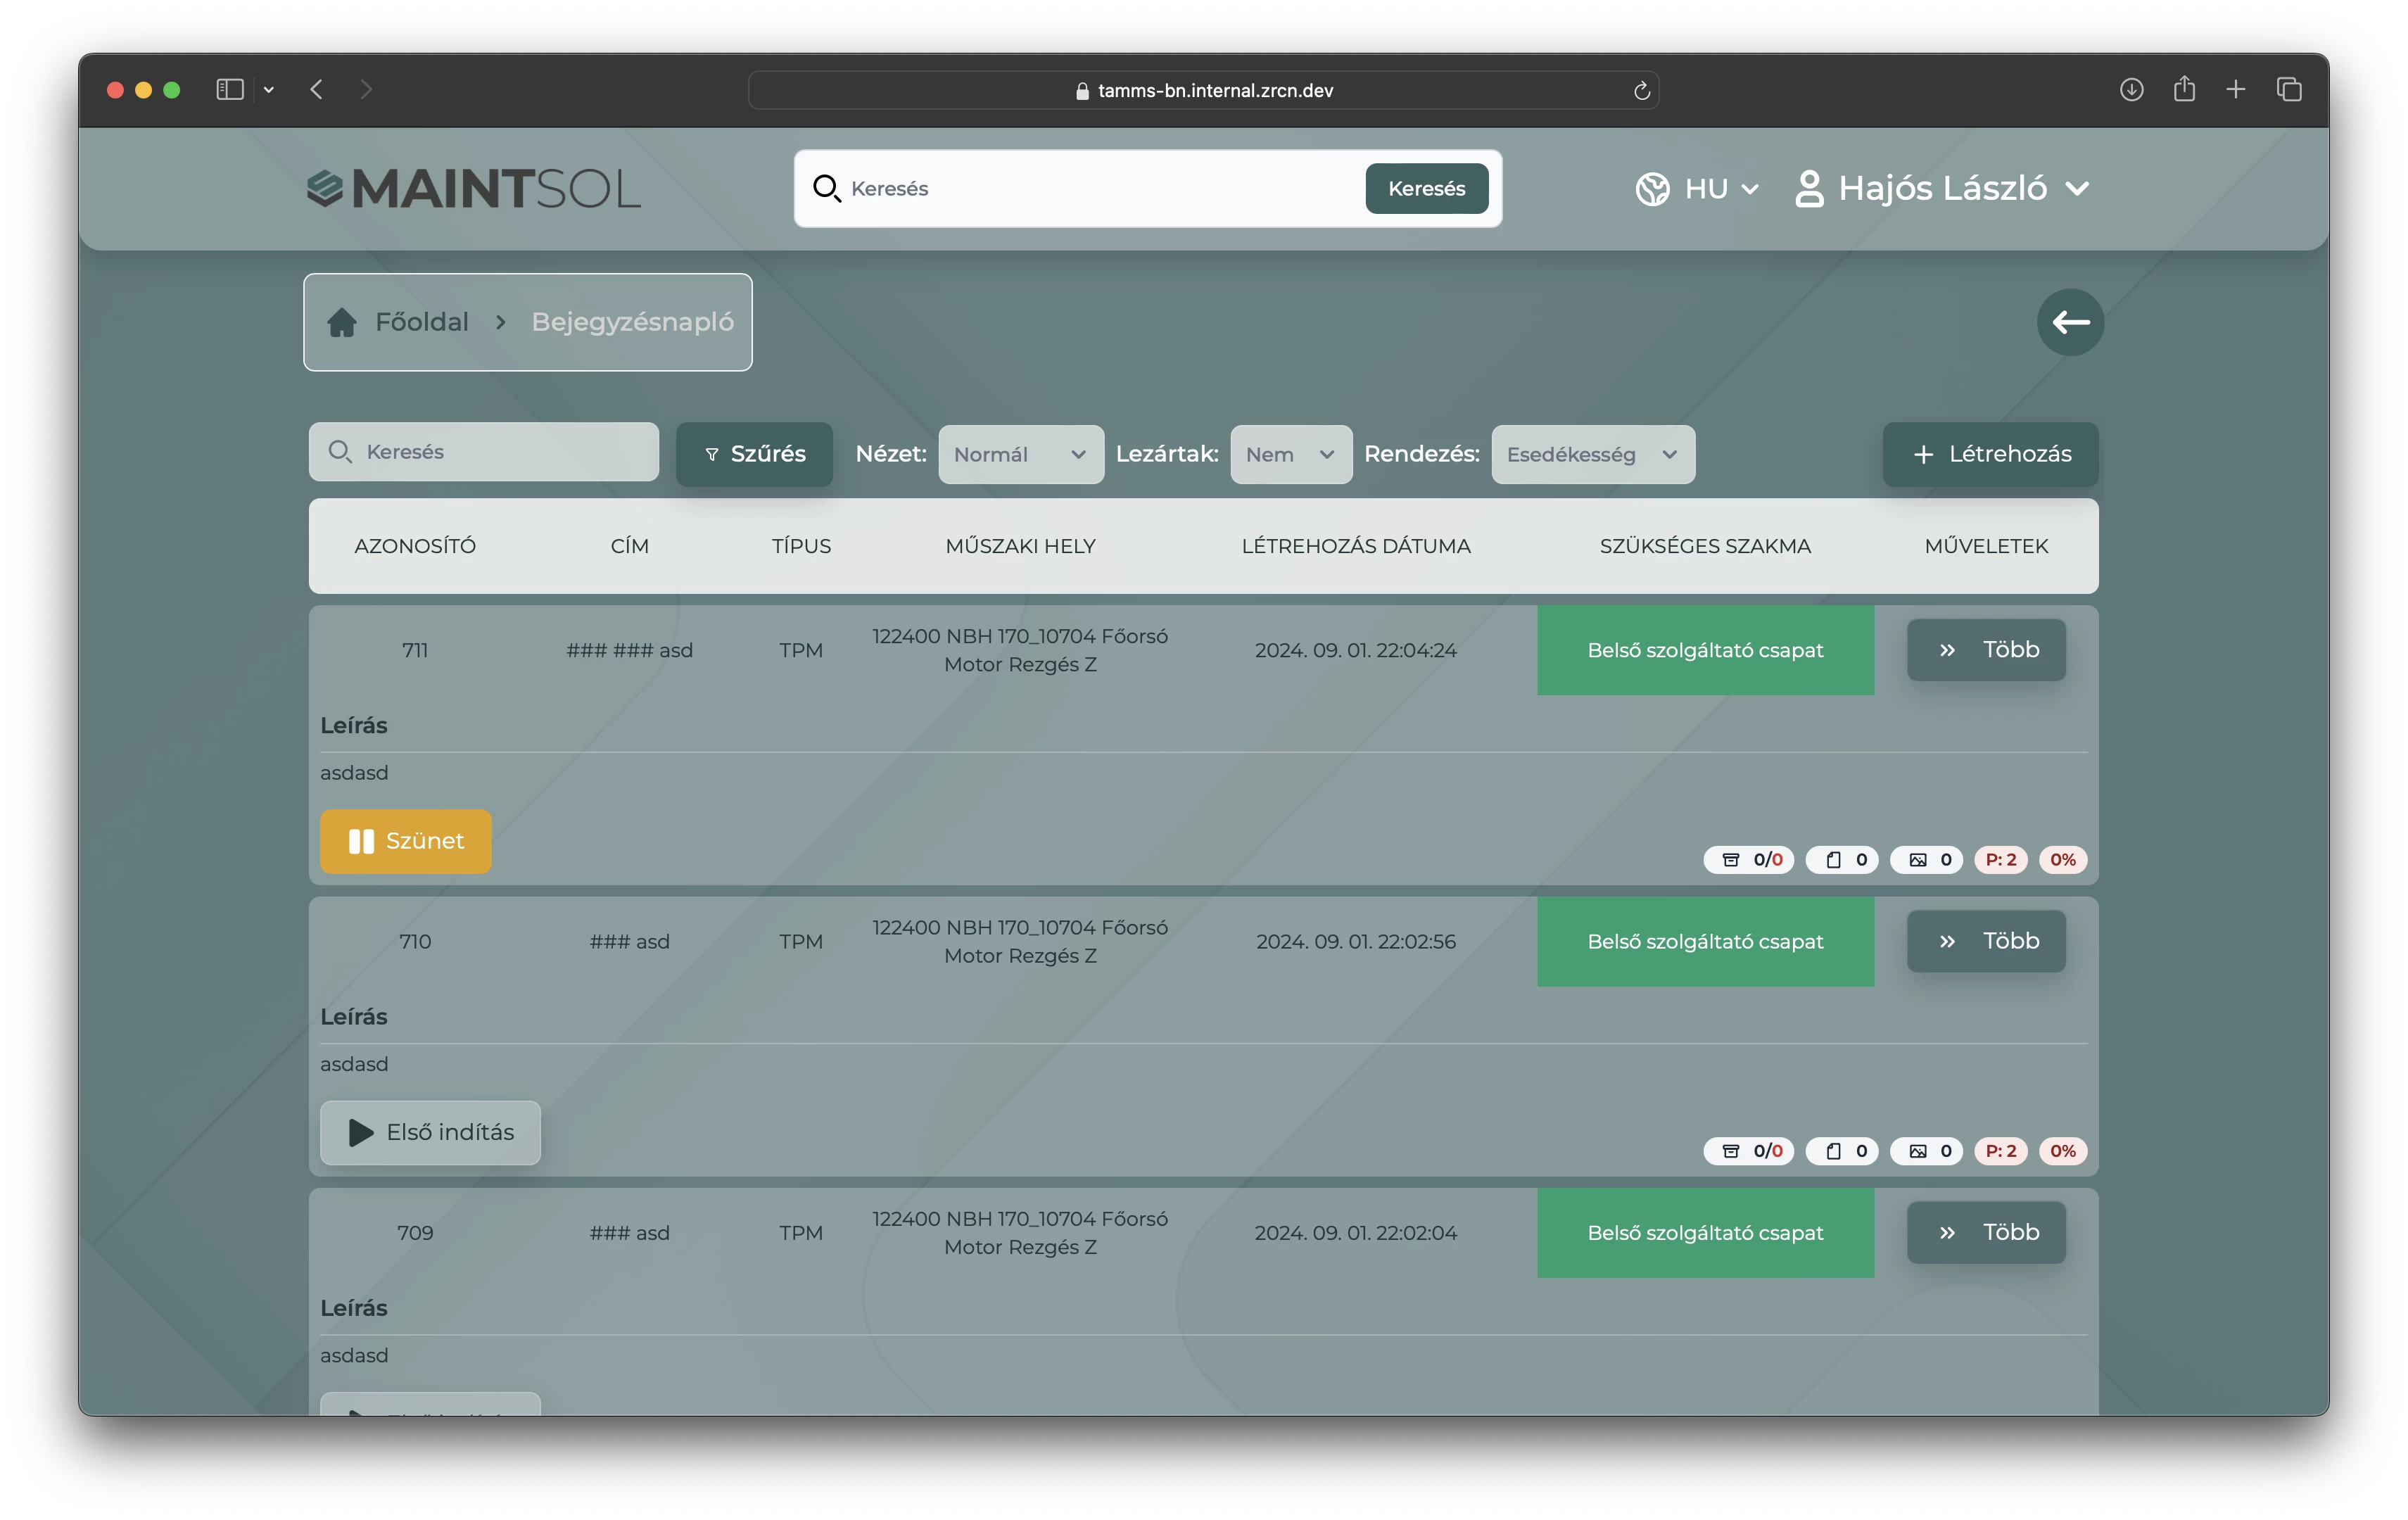Click the Szűrés filter button

pos(754,454)
